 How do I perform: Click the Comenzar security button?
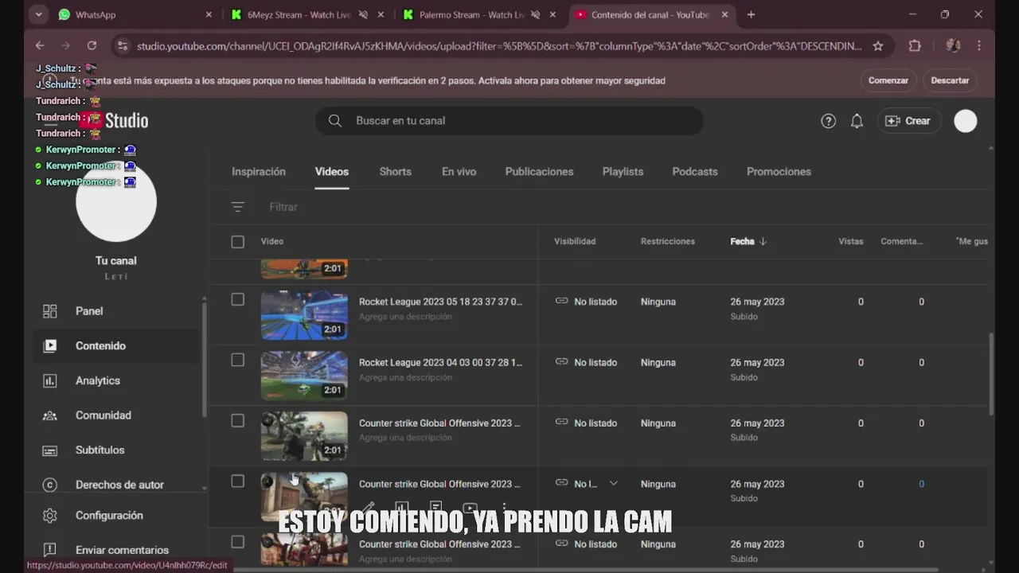(x=888, y=80)
